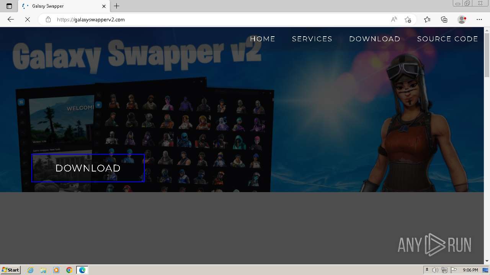This screenshot has height=275, width=490.
Task: Open tab actions menu
Action: coord(9,6)
